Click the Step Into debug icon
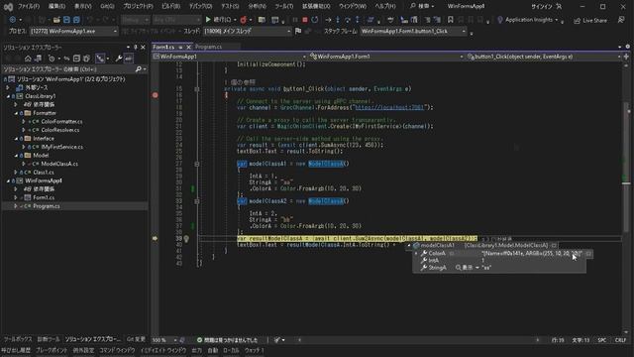Screen dimensions: 634x357 (338, 20)
